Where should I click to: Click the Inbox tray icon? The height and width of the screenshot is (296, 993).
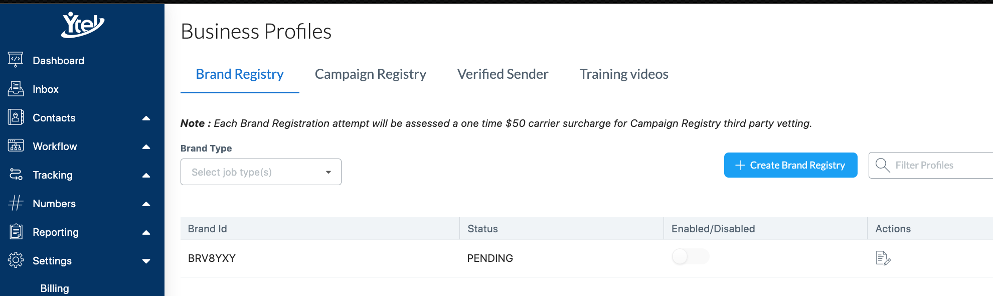pyautogui.click(x=16, y=89)
